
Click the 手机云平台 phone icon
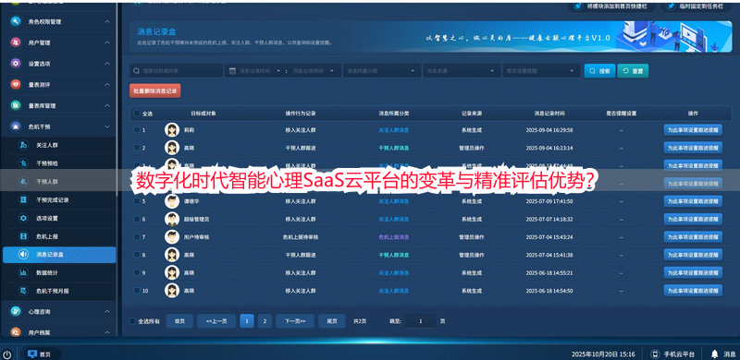click(x=655, y=354)
